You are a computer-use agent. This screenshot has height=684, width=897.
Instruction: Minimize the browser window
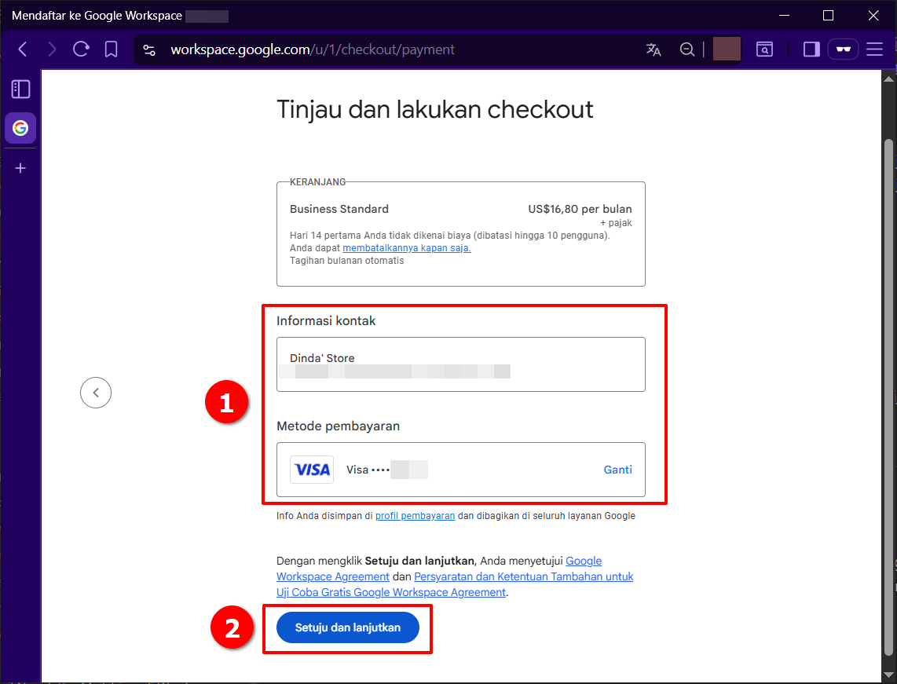(785, 16)
